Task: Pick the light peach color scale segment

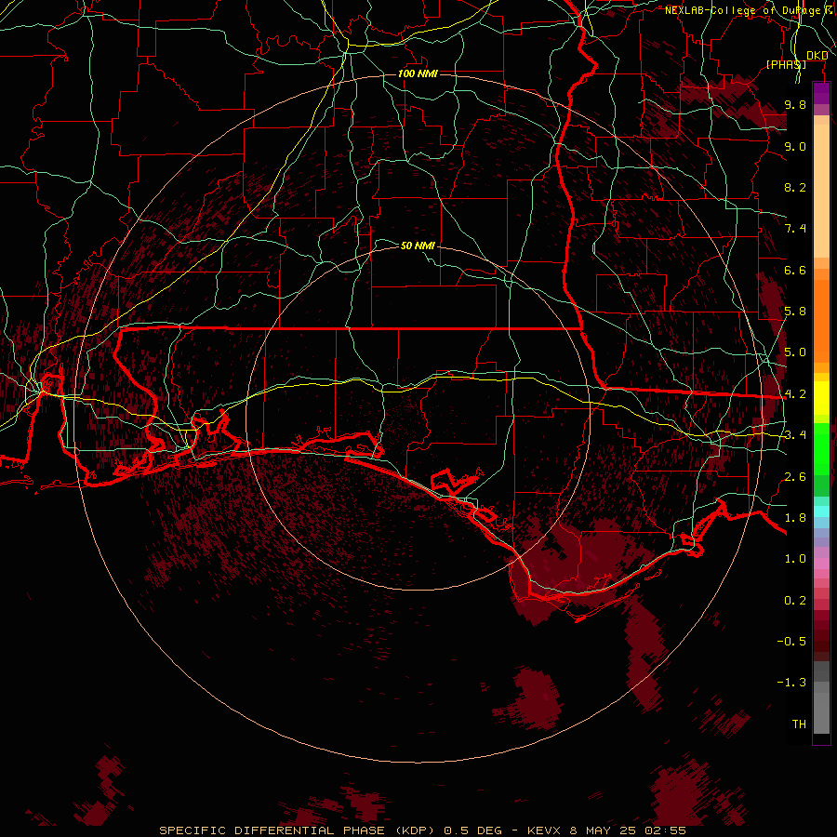Action: point(821,193)
